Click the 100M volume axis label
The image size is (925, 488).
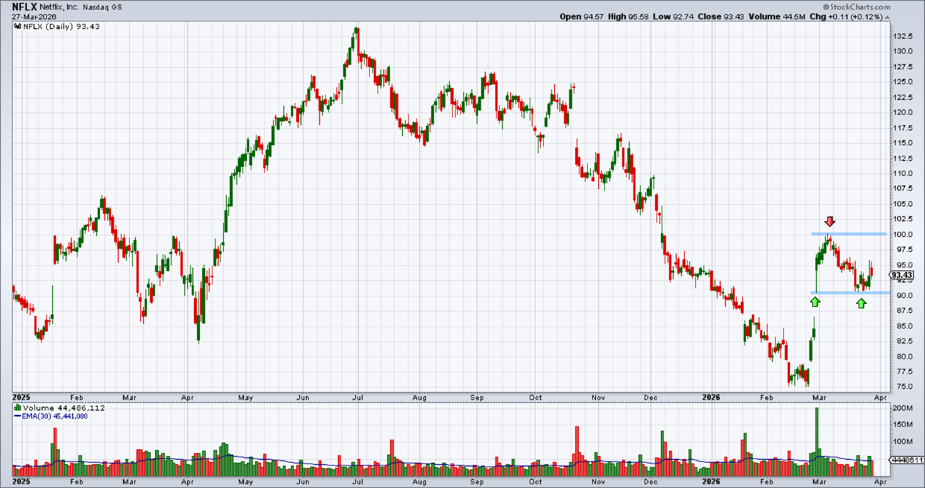[x=903, y=442]
